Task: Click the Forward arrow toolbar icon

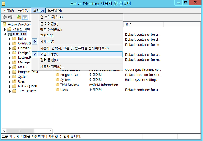Action: (10, 17)
